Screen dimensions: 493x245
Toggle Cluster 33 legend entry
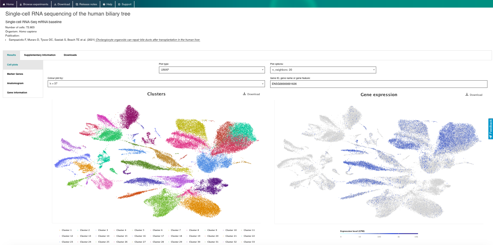(x=248, y=242)
